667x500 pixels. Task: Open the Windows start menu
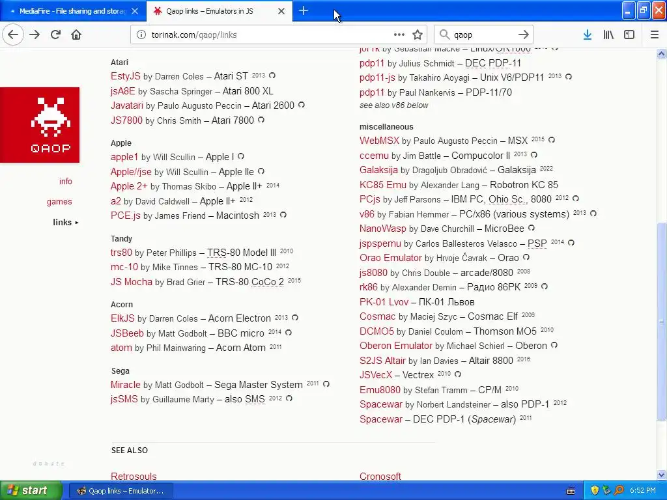[x=31, y=491]
